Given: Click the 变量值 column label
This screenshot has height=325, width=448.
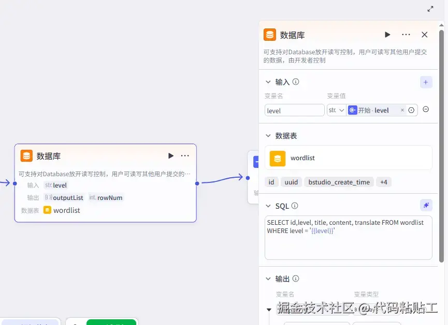Looking at the screenshot, I should point(336,96).
